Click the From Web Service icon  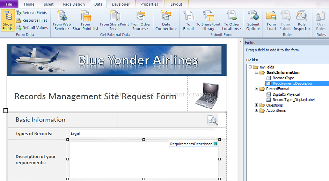coord(62,16)
